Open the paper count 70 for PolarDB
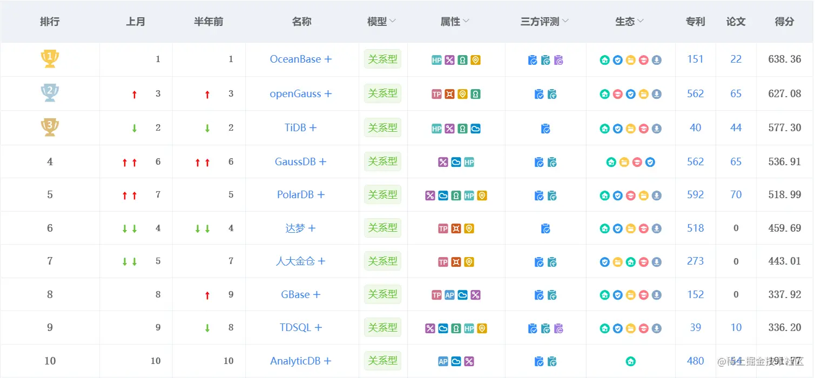Image resolution: width=815 pixels, height=378 pixels. point(736,195)
